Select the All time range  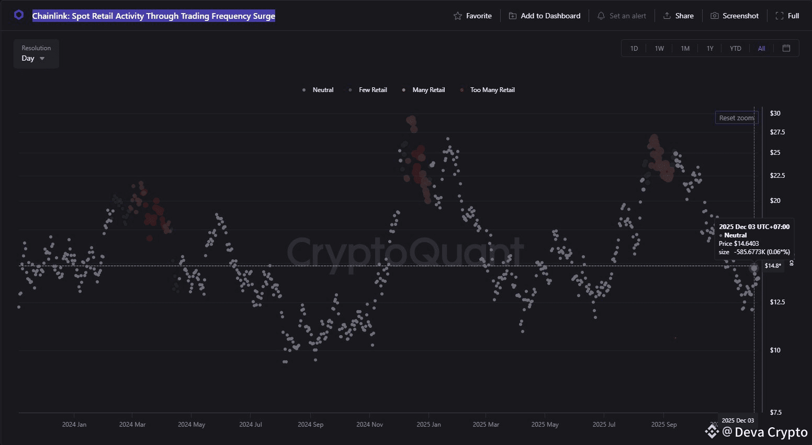[x=762, y=49]
